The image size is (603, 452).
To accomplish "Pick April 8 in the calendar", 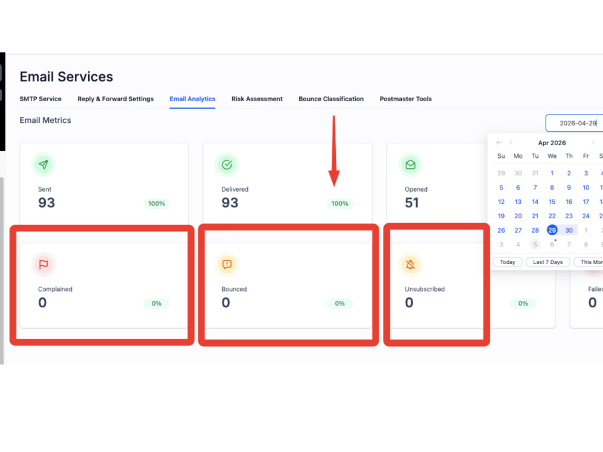I will point(552,187).
